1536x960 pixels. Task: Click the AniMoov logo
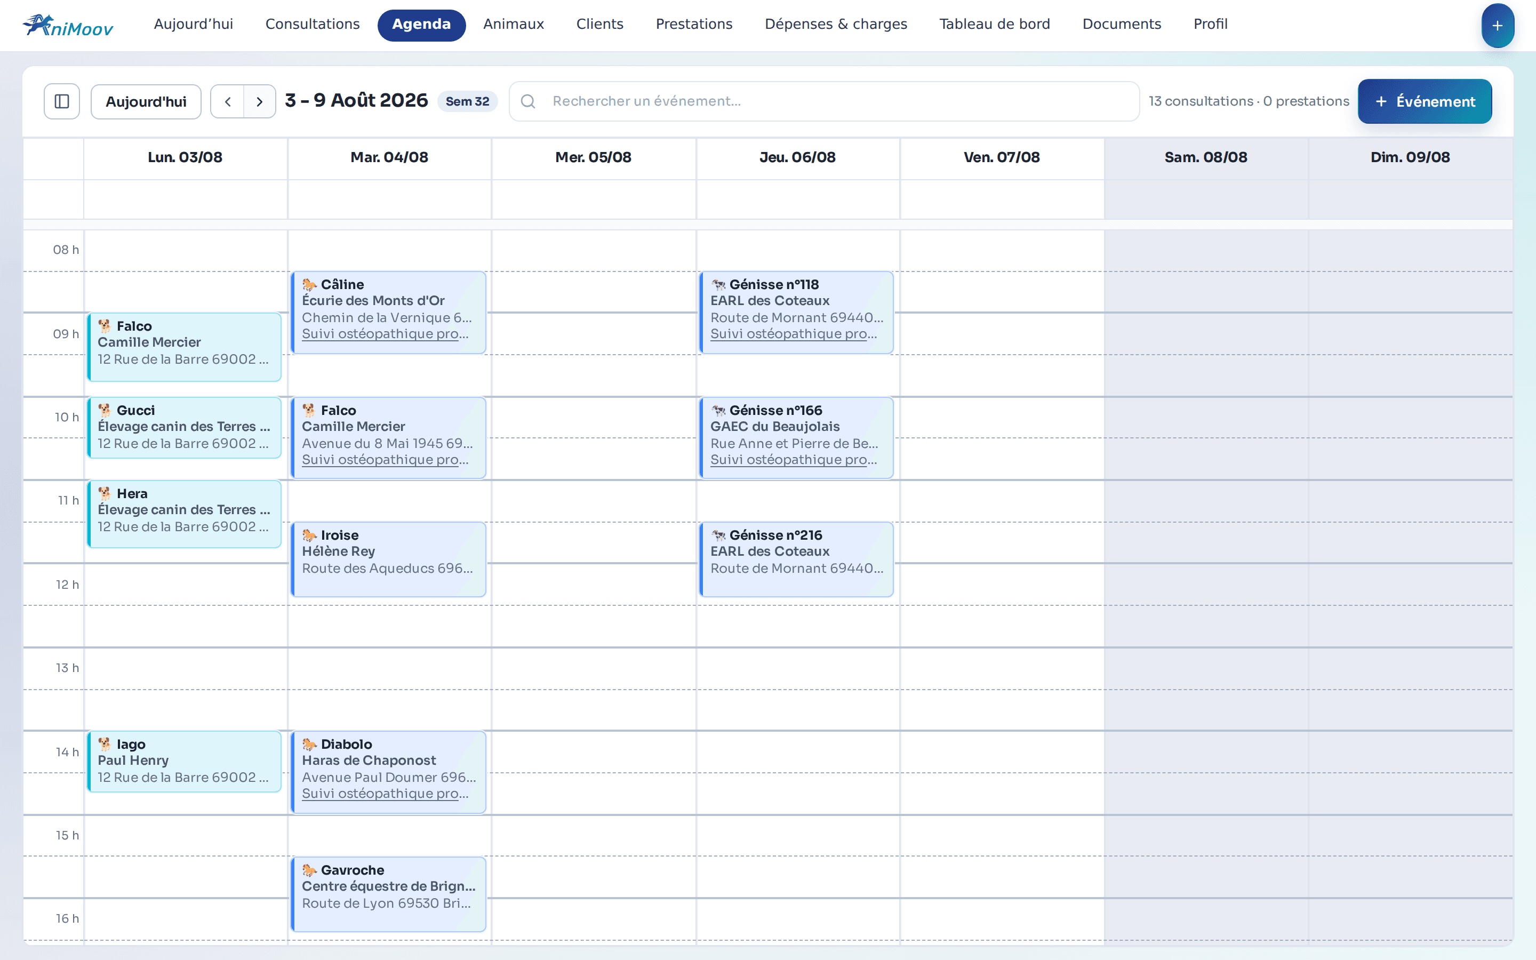tap(68, 26)
